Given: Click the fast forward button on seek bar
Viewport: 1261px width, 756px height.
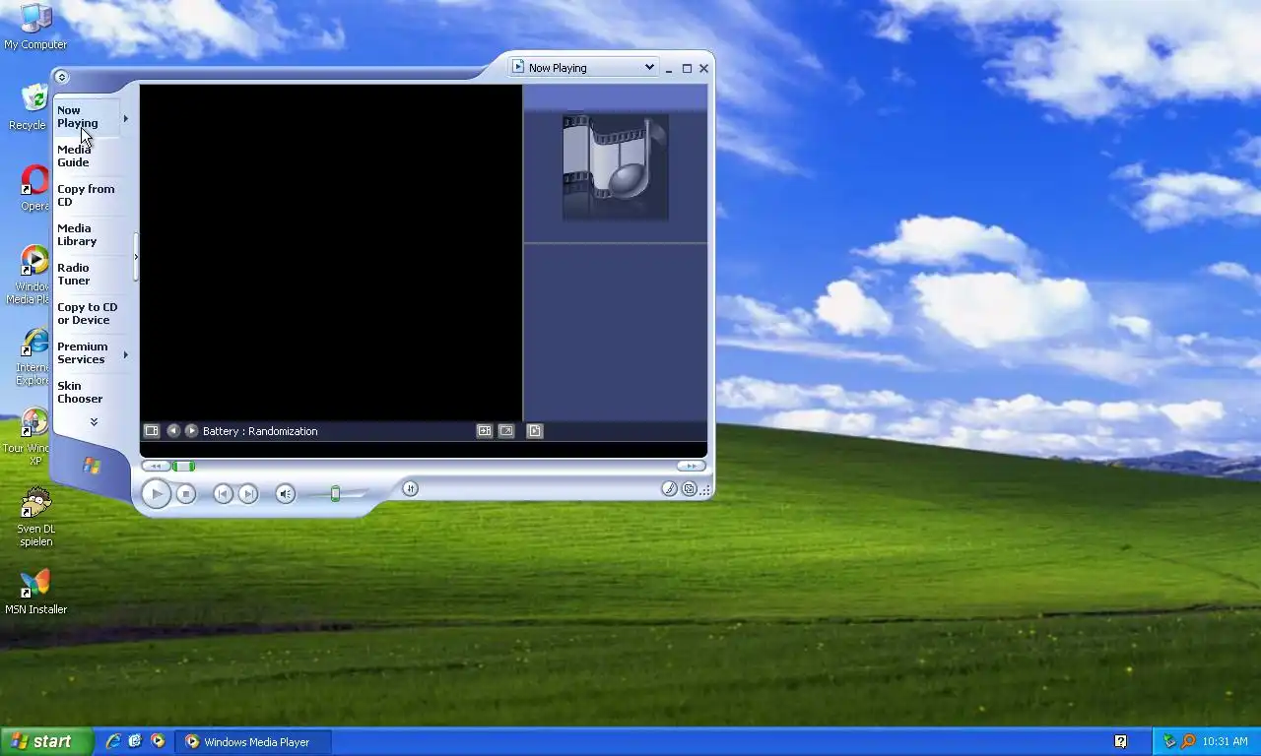Looking at the screenshot, I should (x=691, y=466).
